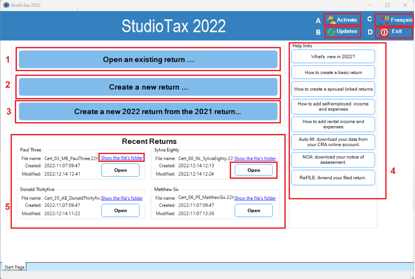Click the Activate key icon
This screenshot has width=415, height=279.
point(331,20)
